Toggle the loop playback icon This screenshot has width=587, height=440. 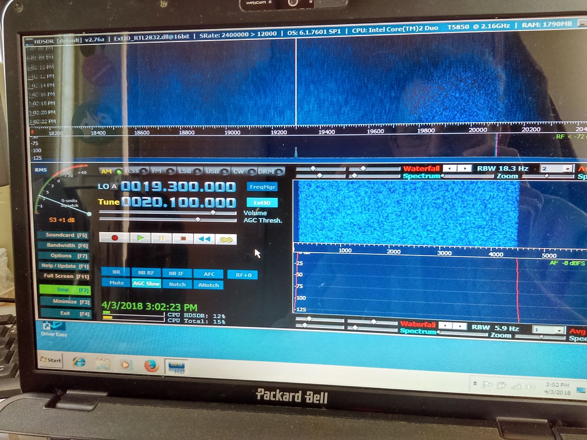226,240
